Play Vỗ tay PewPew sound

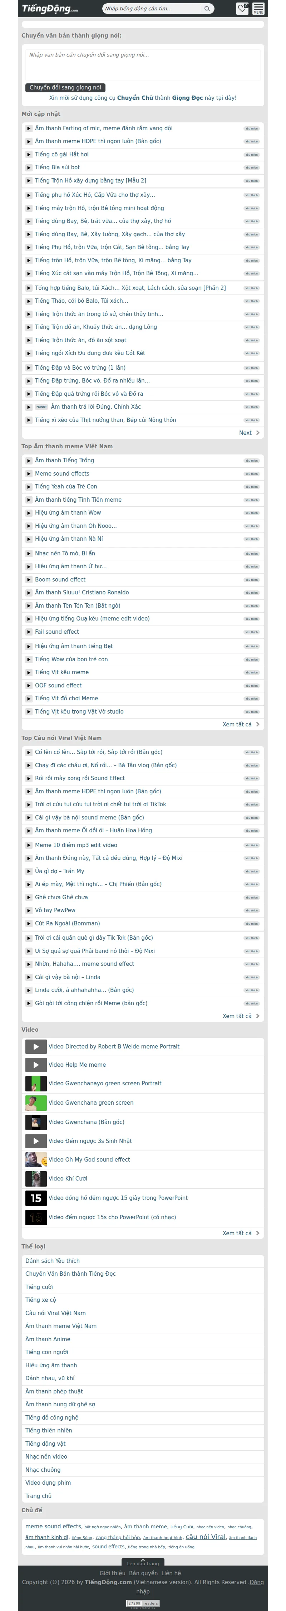coord(29,911)
